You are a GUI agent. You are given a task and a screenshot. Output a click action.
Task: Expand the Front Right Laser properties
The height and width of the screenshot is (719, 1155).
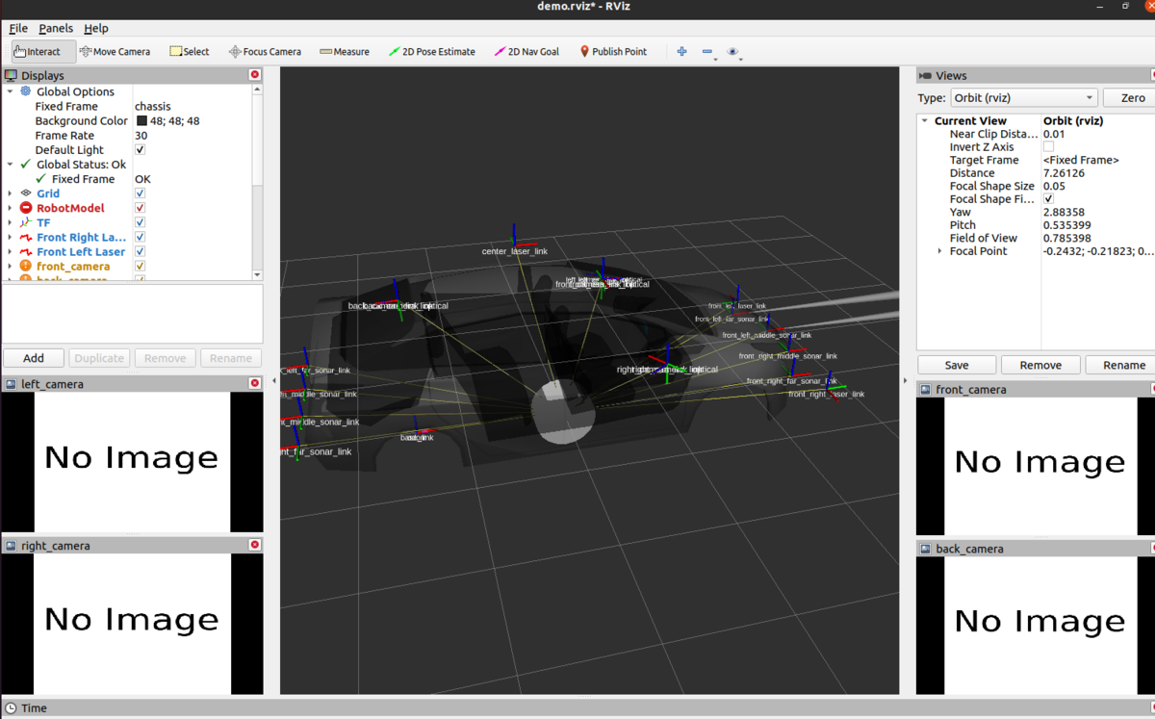pyautogui.click(x=10, y=237)
